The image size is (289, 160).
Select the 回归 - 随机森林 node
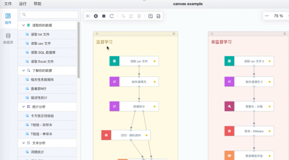(x=126, y=135)
